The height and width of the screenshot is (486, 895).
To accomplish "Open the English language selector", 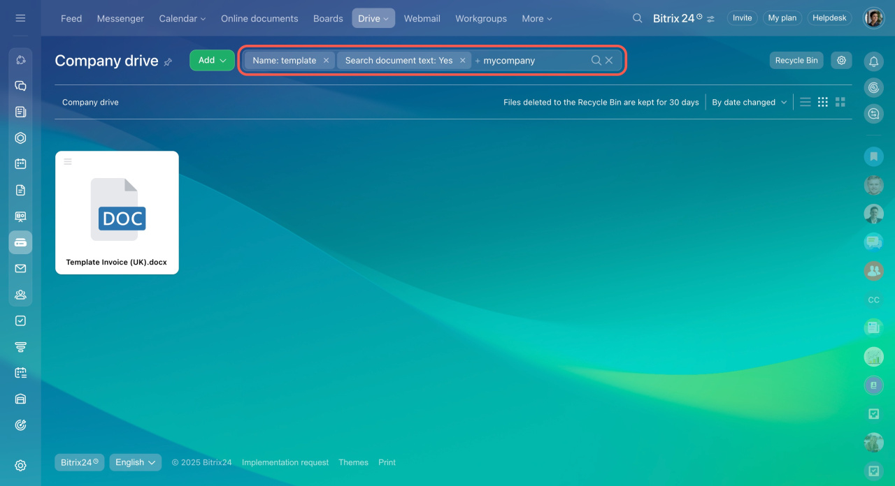I will [x=135, y=462].
